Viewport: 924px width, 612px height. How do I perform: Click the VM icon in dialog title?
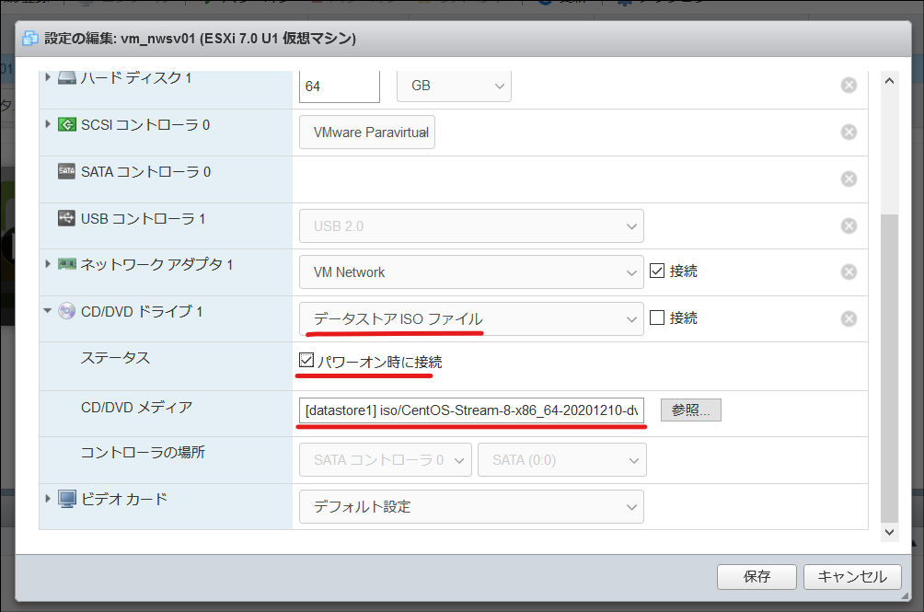point(29,39)
